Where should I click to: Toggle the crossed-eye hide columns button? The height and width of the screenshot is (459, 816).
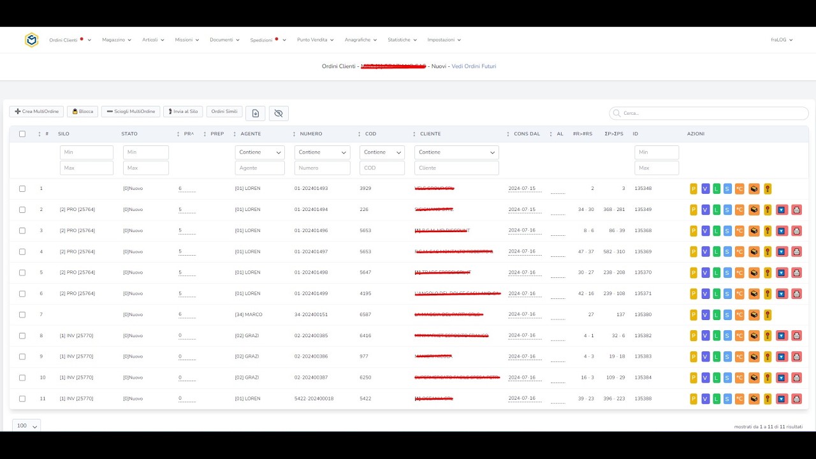pyautogui.click(x=279, y=113)
